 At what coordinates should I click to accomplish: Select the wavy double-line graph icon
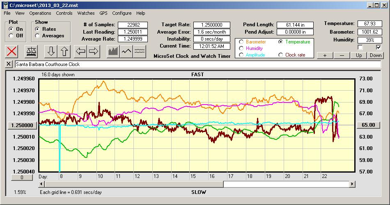pyautogui.click(x=140, y=51)
